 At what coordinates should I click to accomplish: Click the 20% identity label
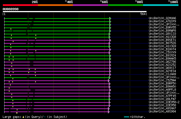point(35,2)
